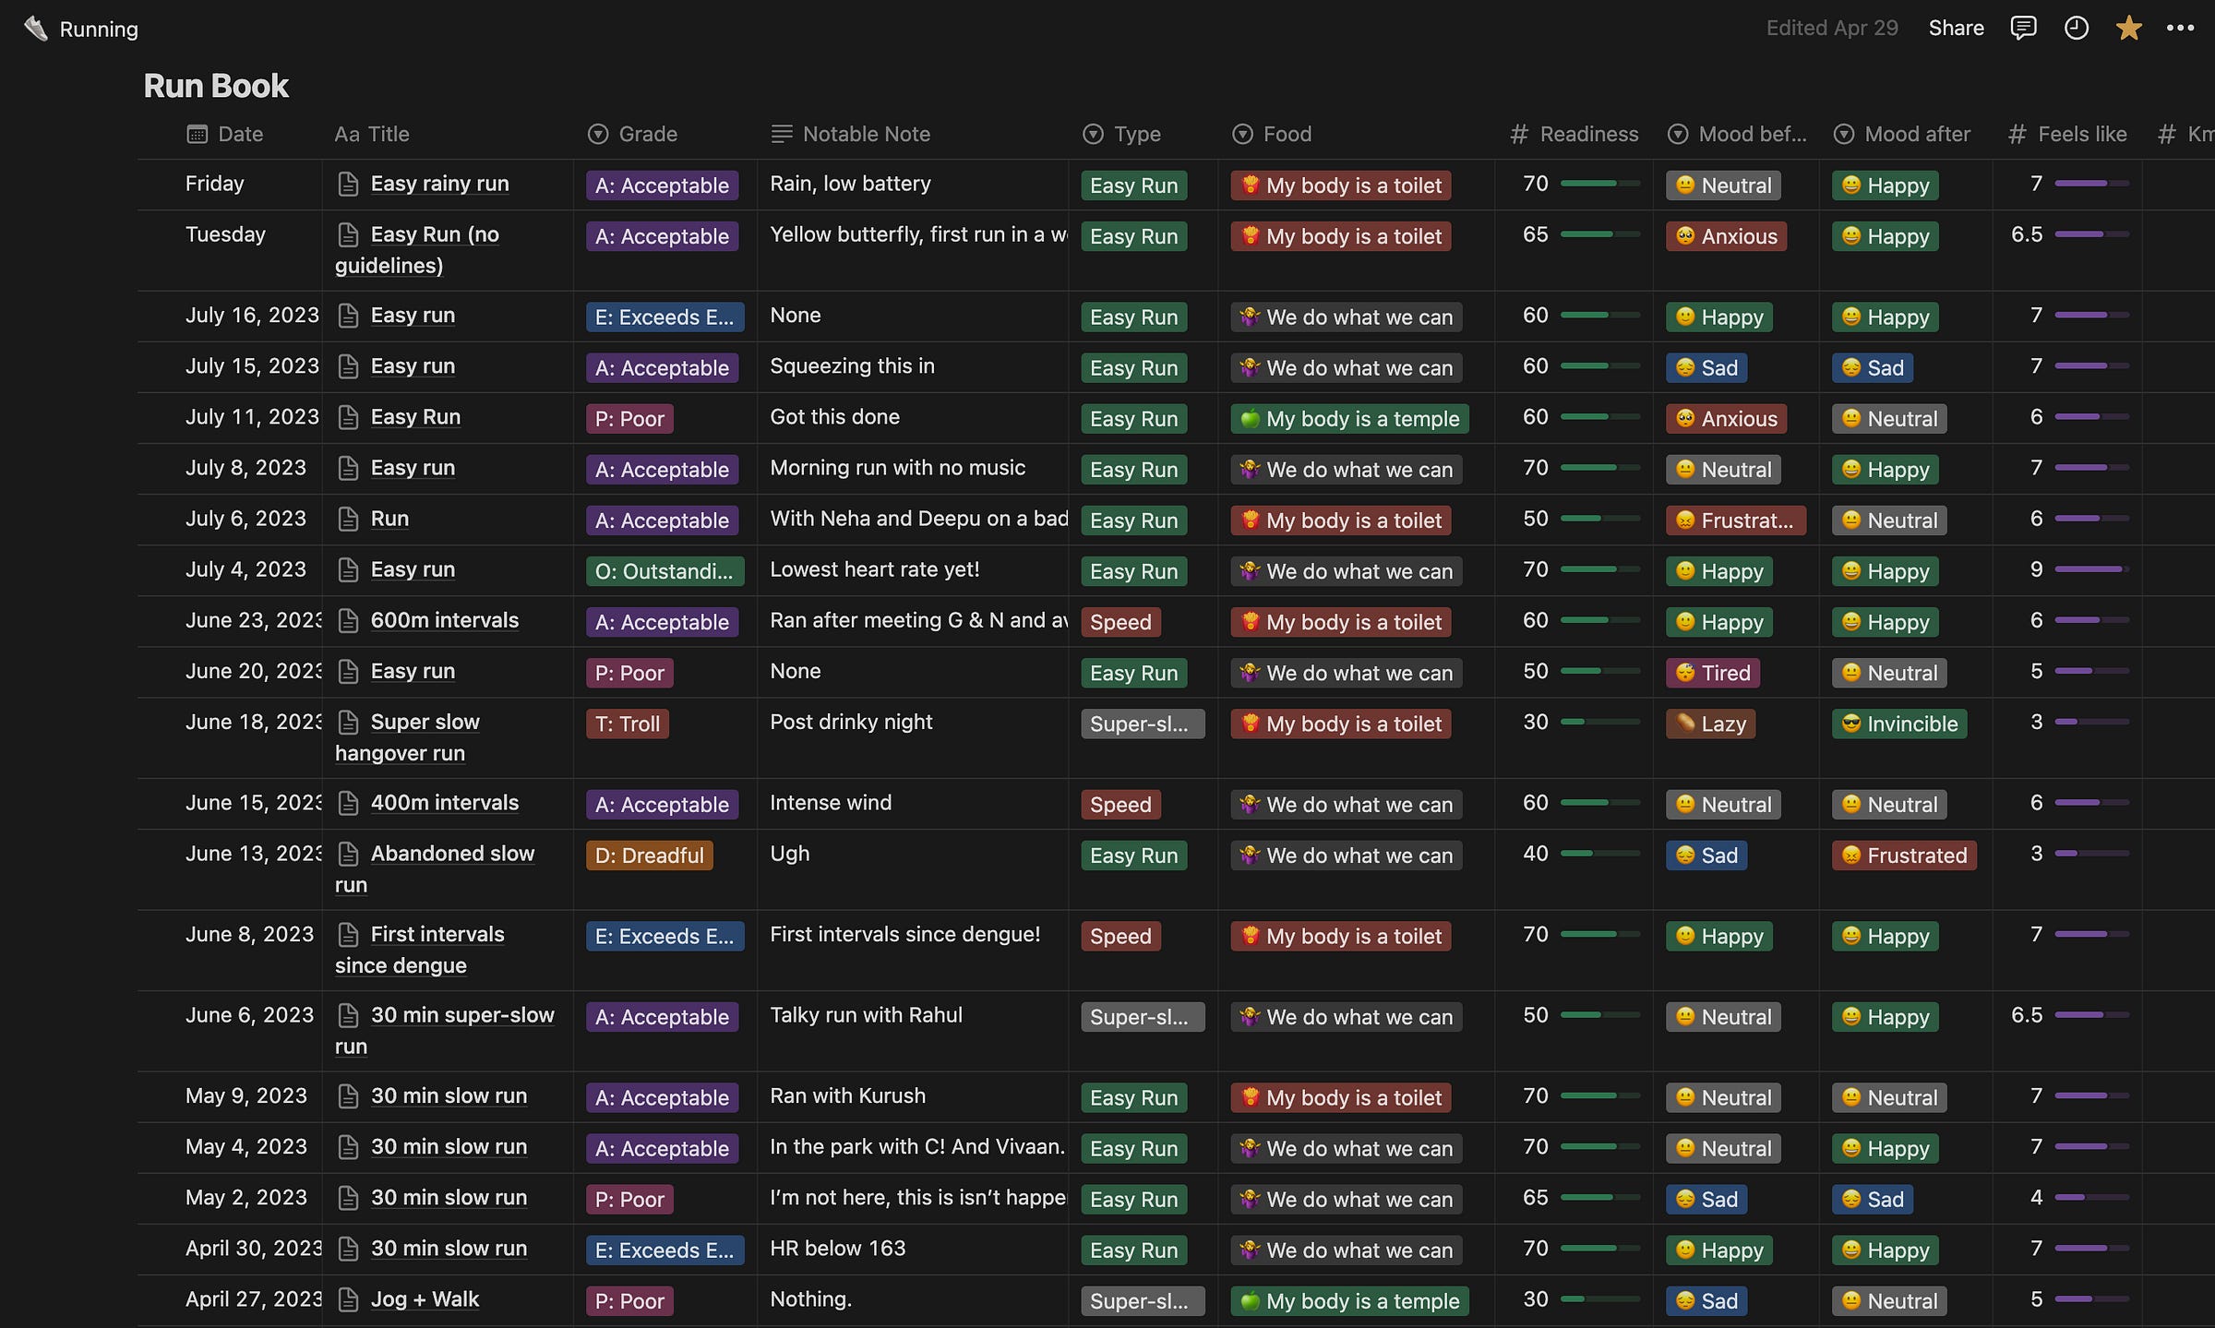Select the Invincible mood after tag
This screenshot has width=2215, height=1328.
click(x=1899, y=724)
